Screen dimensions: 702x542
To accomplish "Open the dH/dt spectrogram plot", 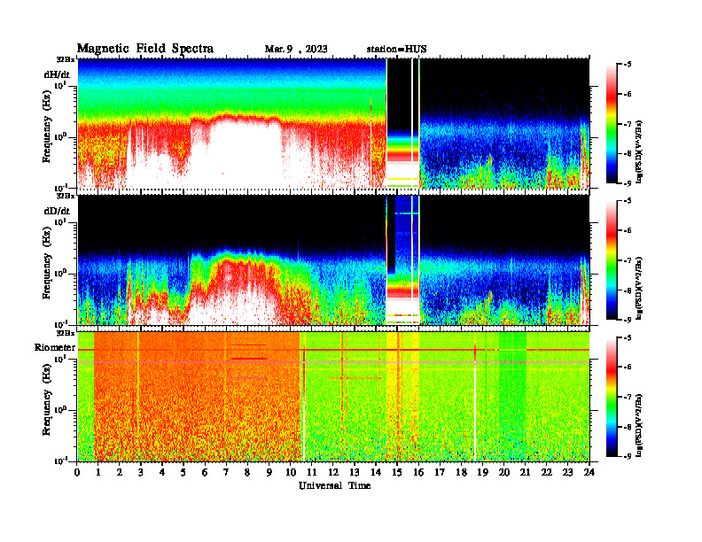I will (x=333, y=123).
